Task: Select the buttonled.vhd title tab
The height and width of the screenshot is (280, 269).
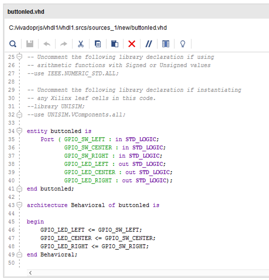Action: (x=26, y=12)
